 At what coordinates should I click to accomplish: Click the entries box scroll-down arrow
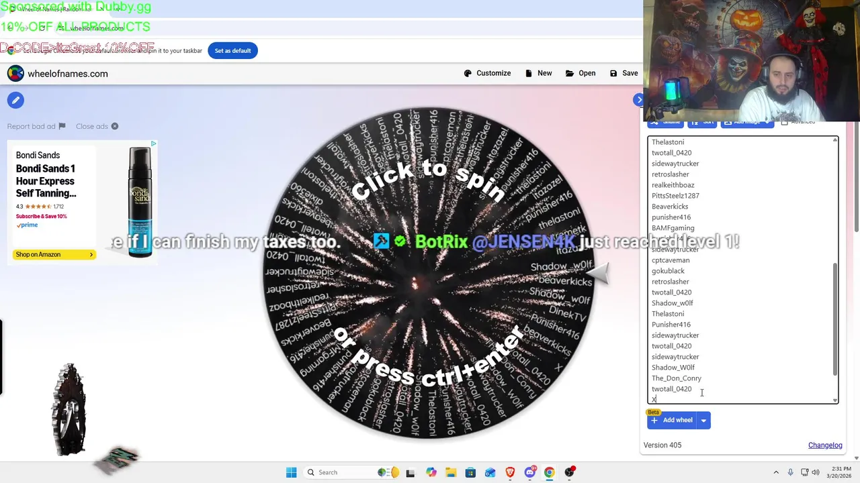click(x=835, y=400)
